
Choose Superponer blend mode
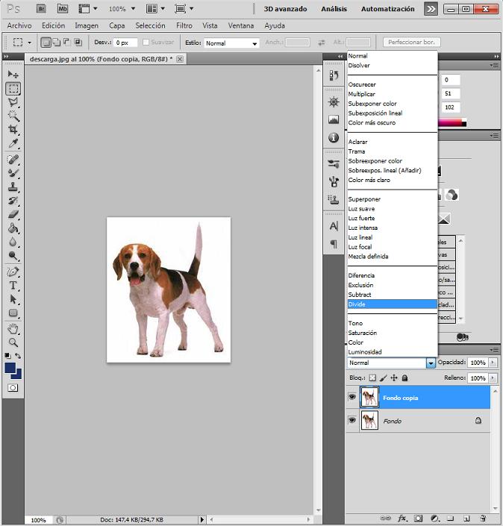(393, 199)
